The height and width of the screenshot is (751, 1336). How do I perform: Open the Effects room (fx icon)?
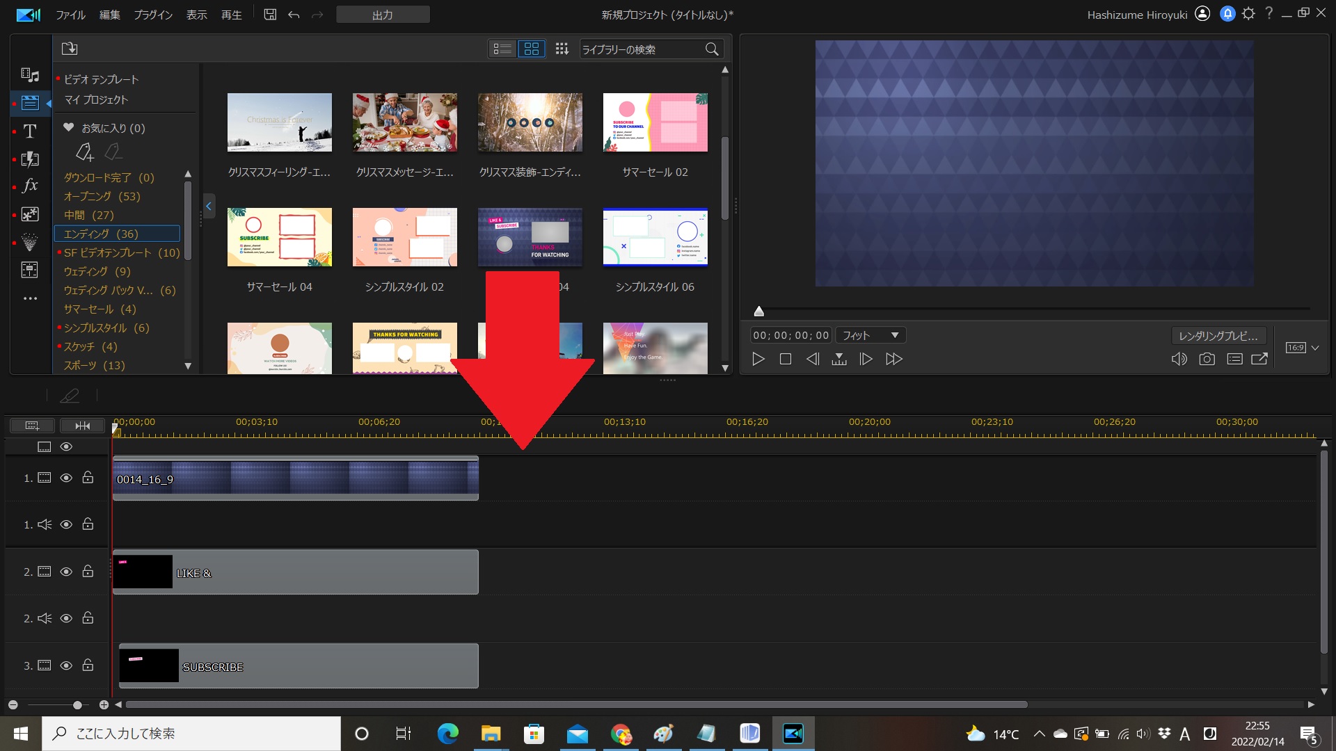tap(30, 186)
